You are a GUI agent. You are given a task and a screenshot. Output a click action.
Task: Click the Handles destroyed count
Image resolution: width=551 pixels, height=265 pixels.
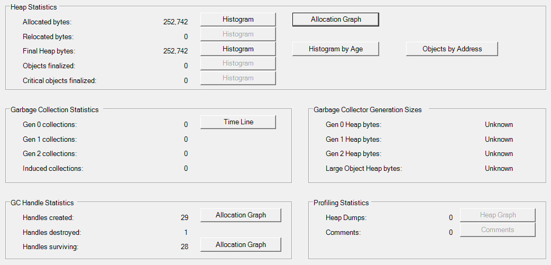(x=186, y=232)
